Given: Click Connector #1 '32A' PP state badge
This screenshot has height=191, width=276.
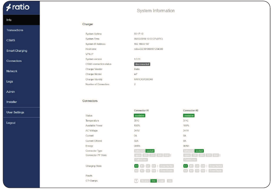Looking at the screenshot, I should pyautogui.click(x=160, y=155).
